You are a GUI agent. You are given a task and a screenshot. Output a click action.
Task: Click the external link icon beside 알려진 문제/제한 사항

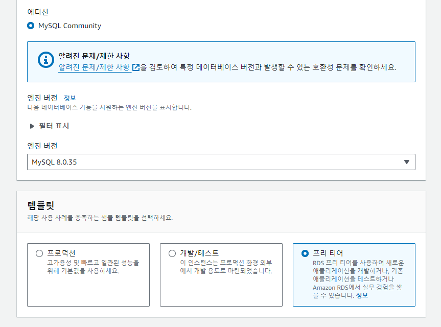(x=136, y=67)
